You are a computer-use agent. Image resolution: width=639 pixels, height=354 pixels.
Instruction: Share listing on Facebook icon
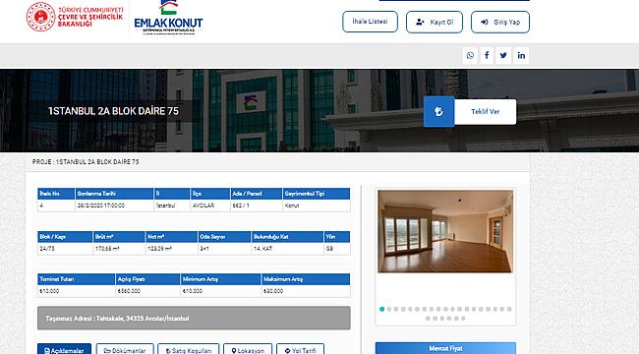click(487, 55)
